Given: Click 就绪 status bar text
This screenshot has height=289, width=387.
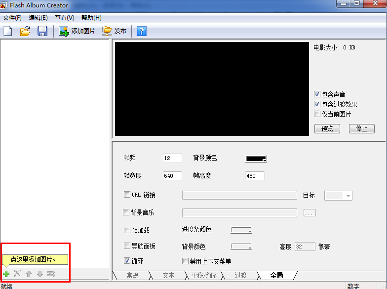Looking at the screenshot, I should 6,286.
